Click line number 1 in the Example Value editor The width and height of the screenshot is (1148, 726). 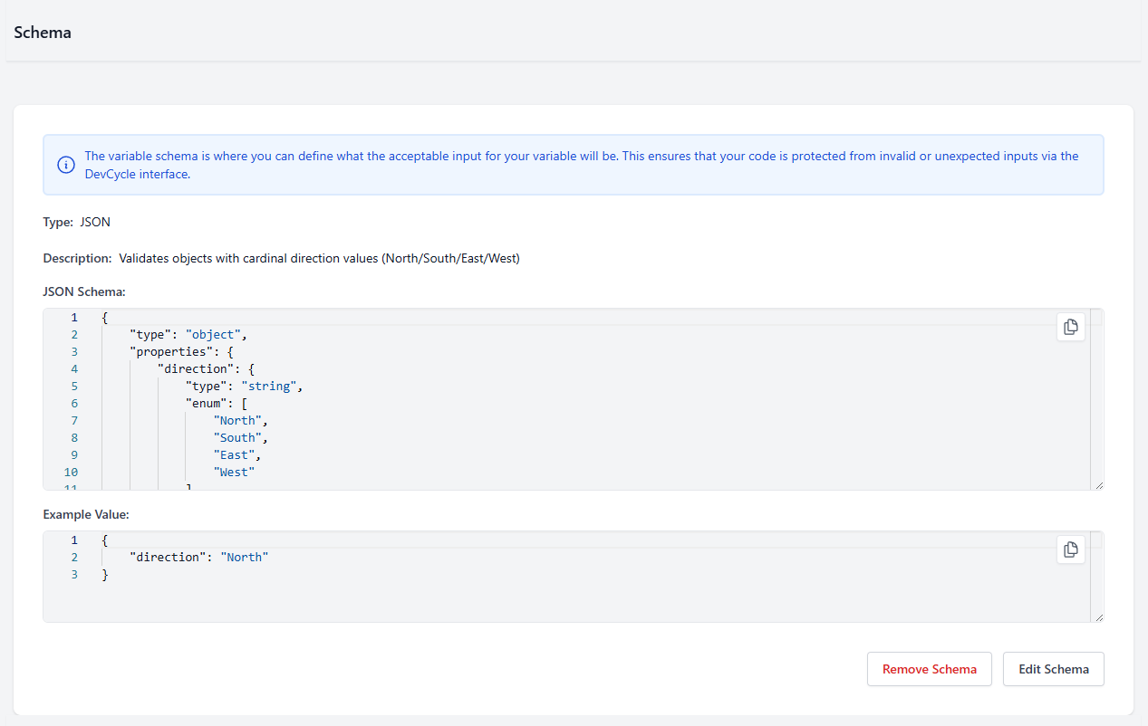click(73, 540)
